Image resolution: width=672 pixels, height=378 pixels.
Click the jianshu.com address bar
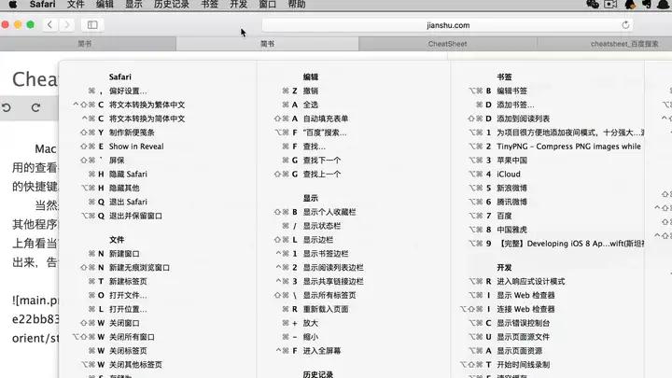(x=448, y=25)
